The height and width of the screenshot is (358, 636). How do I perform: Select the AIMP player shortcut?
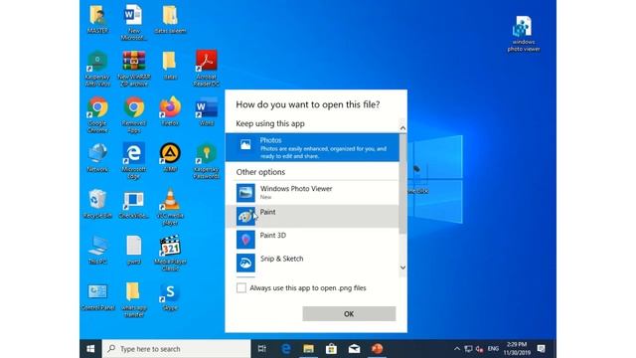(170, 158)
